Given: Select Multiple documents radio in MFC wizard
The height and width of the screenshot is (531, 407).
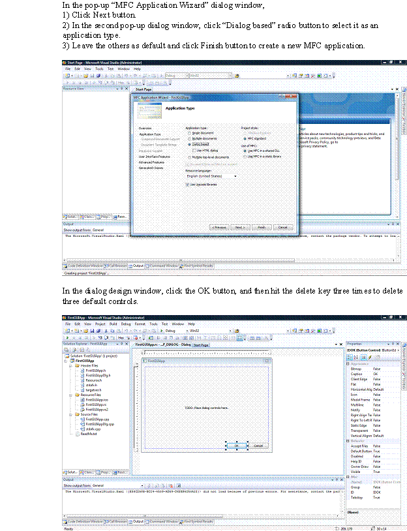Looking at the screenshot, I should (x=189, y=138).
